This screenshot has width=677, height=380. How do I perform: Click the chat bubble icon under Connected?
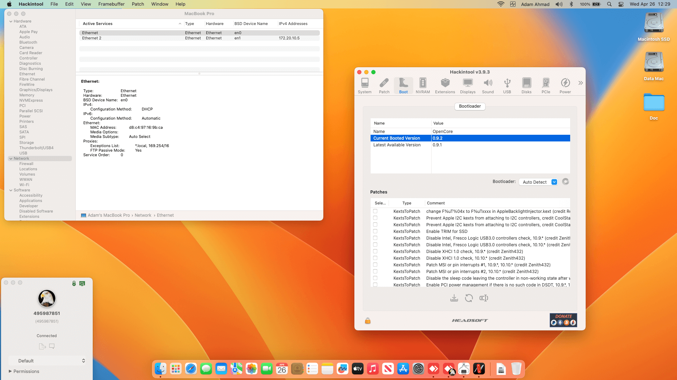(x=52, y=346)
